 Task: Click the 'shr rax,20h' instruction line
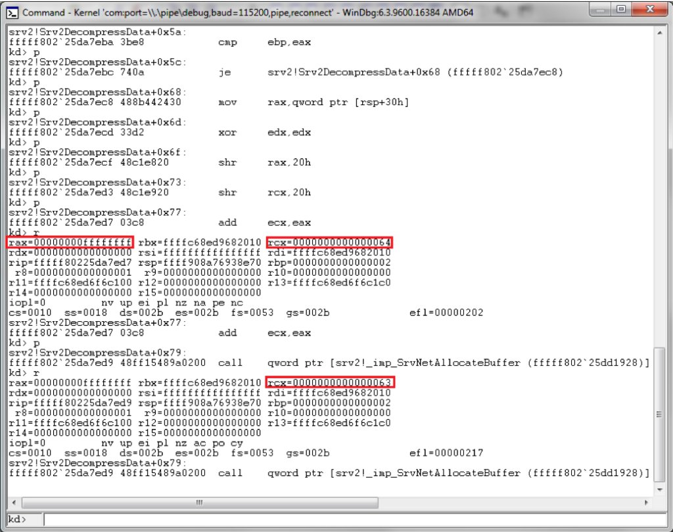(160, 162)
